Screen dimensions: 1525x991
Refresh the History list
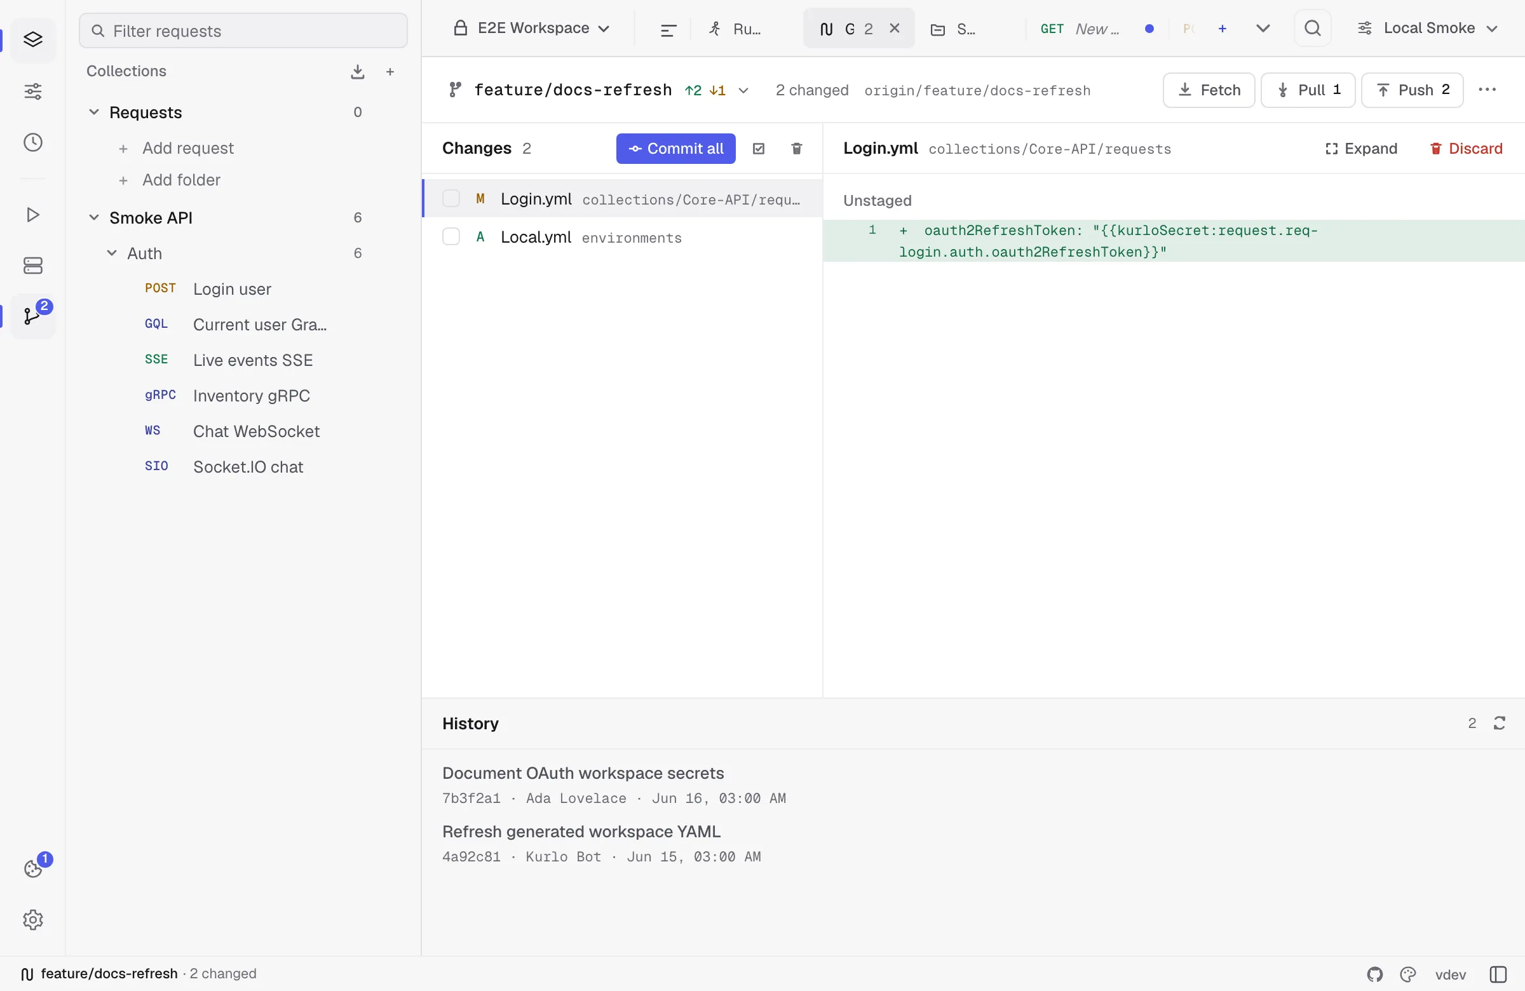click(x=1500, y=723)
